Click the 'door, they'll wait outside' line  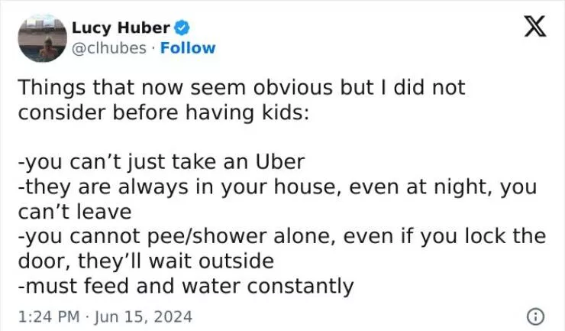point(146,261)
